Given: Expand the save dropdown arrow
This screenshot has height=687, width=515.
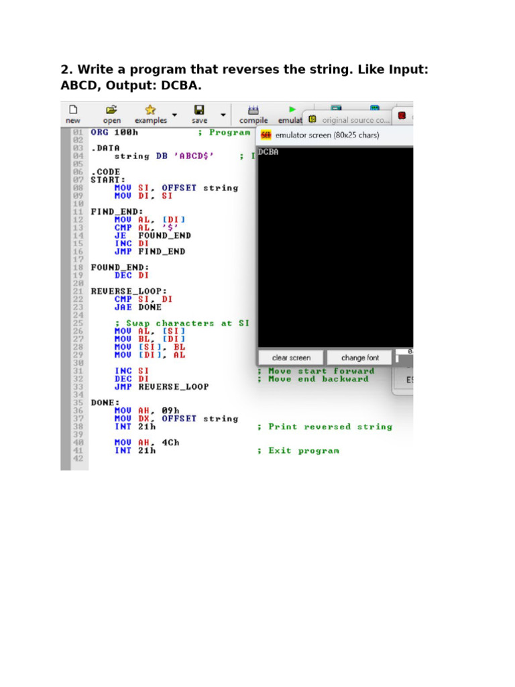Looking at the screenshot, I should [223, 115].
